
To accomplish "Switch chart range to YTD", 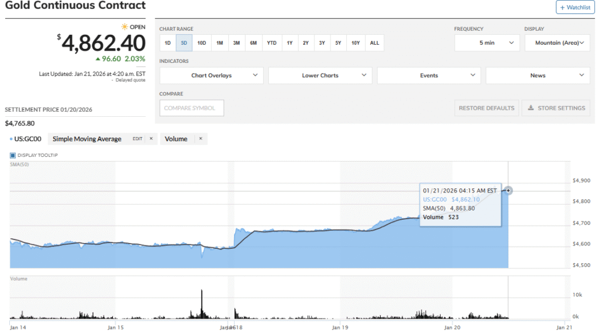I will 272,43.
